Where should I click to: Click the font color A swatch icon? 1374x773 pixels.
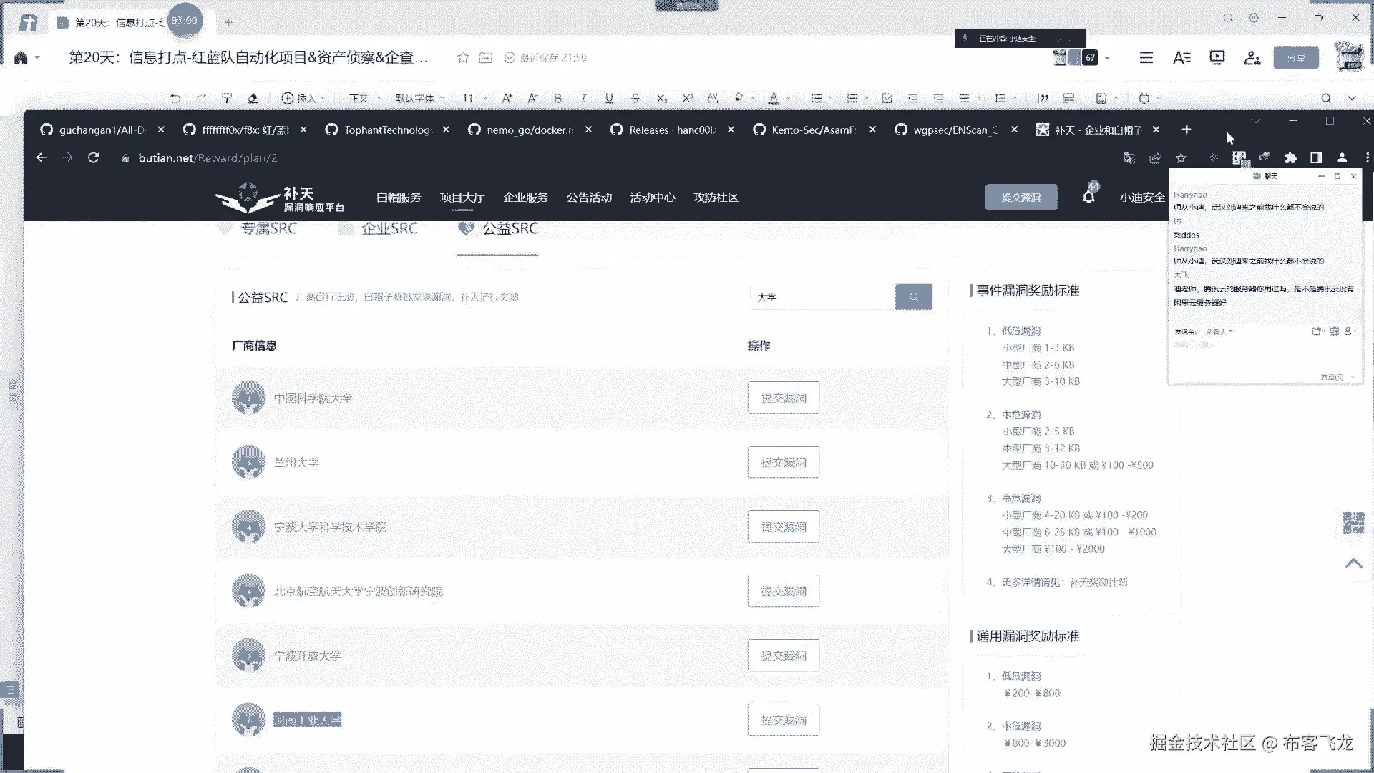point(773,98)
